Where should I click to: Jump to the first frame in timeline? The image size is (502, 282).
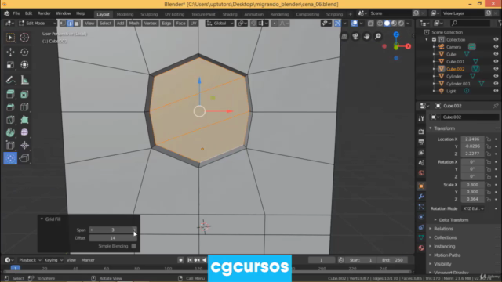coord(190,260)
